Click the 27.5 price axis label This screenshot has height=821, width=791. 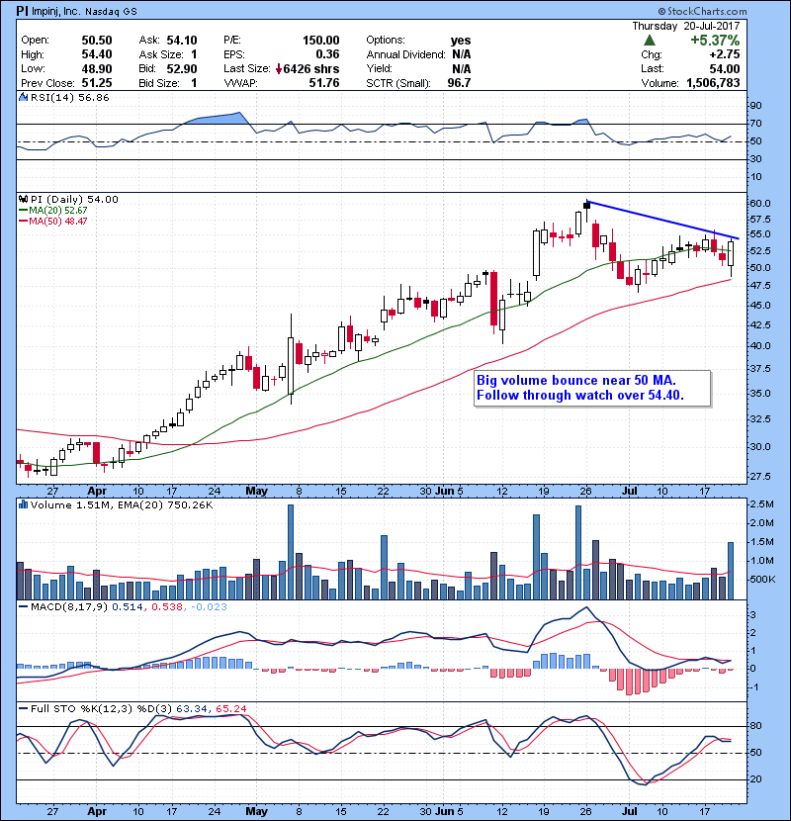[760, 477]
